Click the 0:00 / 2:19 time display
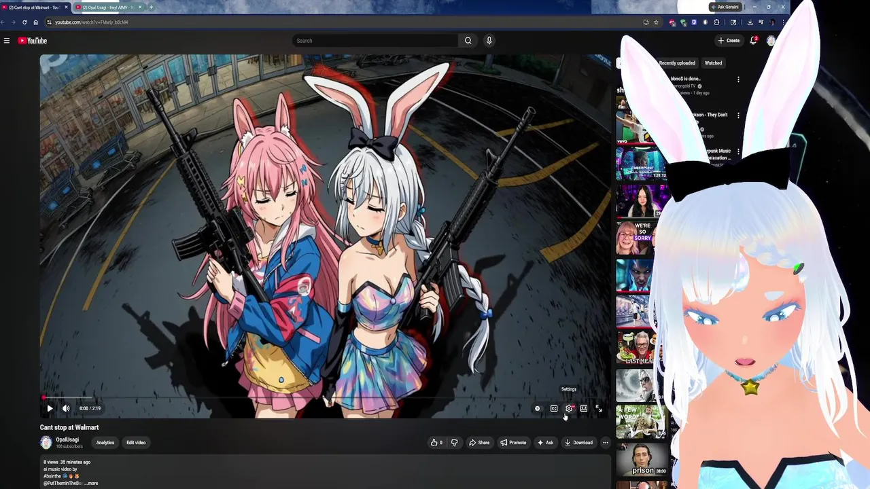 pyautogui.click(x=90, y=408)
